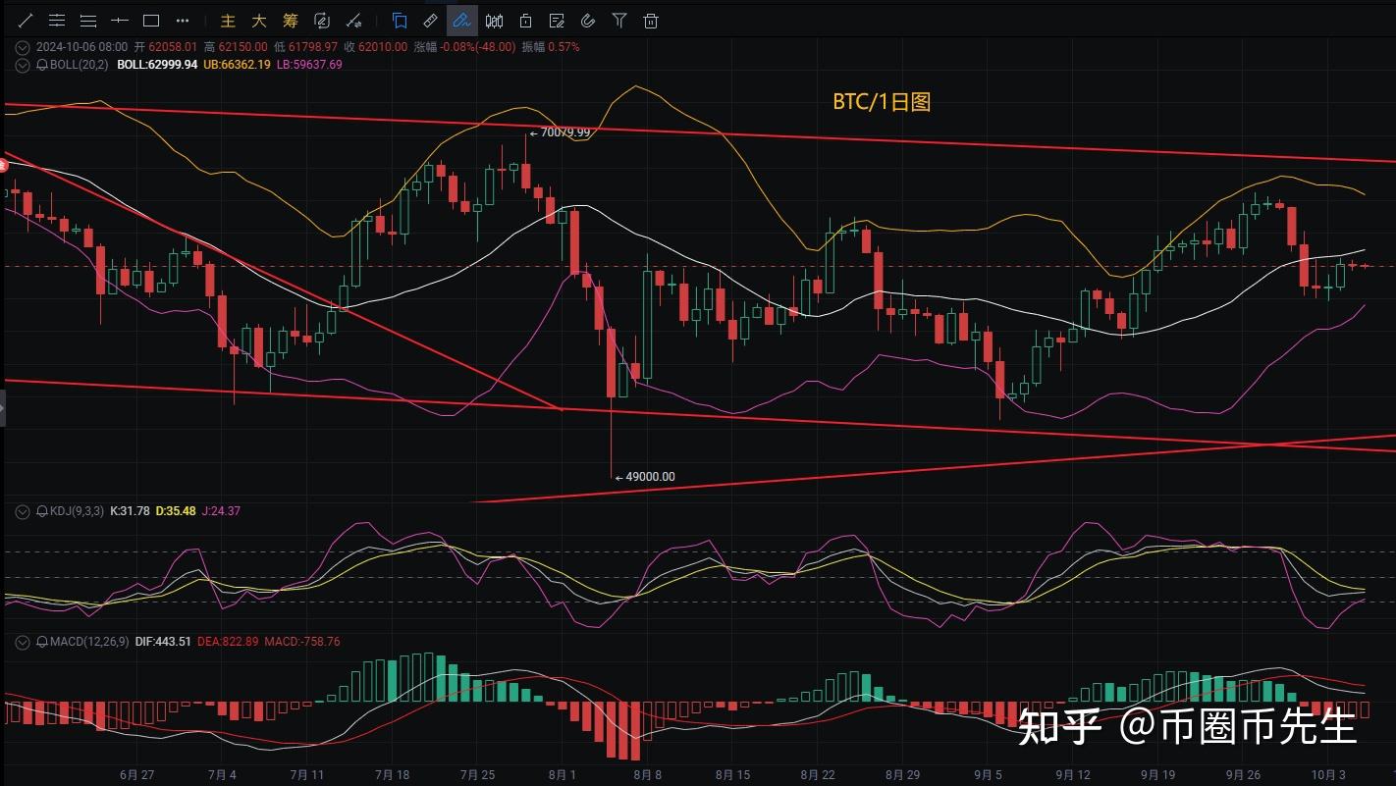This screenshot has height=786, width=1396.
Task: Click the MACD(12,26,9) indicator label
Action: pyautogui.click(x=90, y=642)
